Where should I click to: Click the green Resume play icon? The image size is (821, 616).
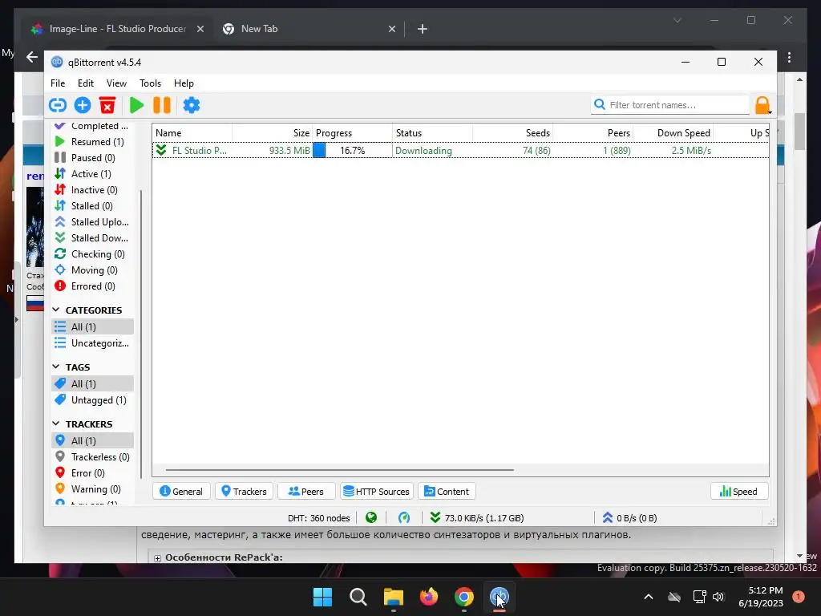[136, 105]
